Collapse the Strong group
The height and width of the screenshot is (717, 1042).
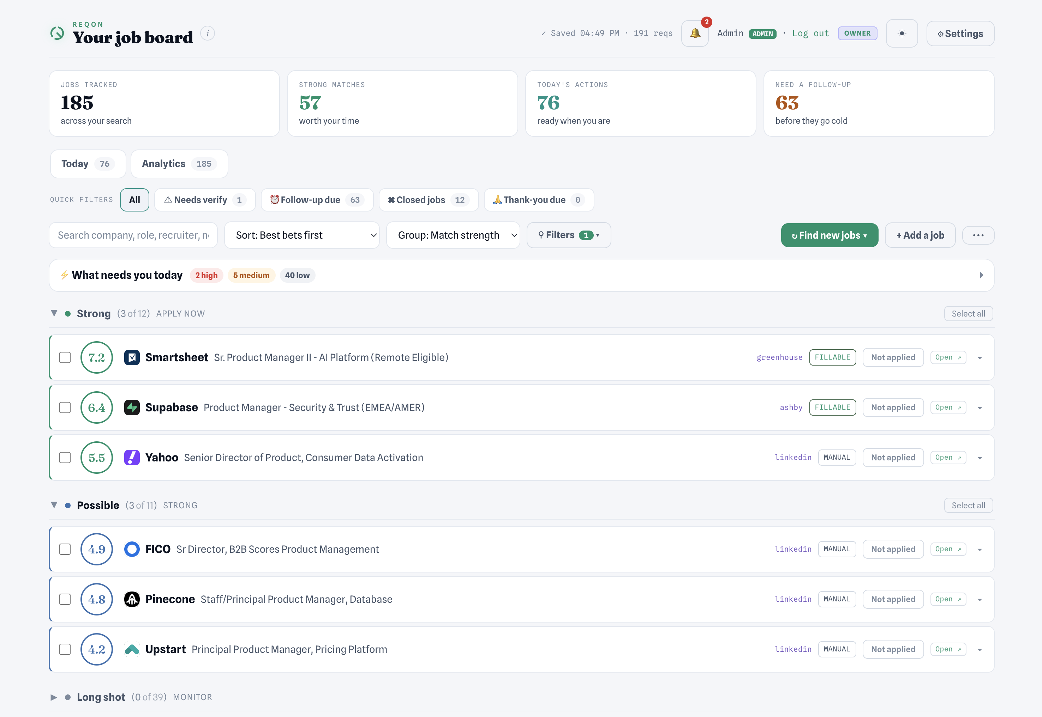(x=54, y=314)
